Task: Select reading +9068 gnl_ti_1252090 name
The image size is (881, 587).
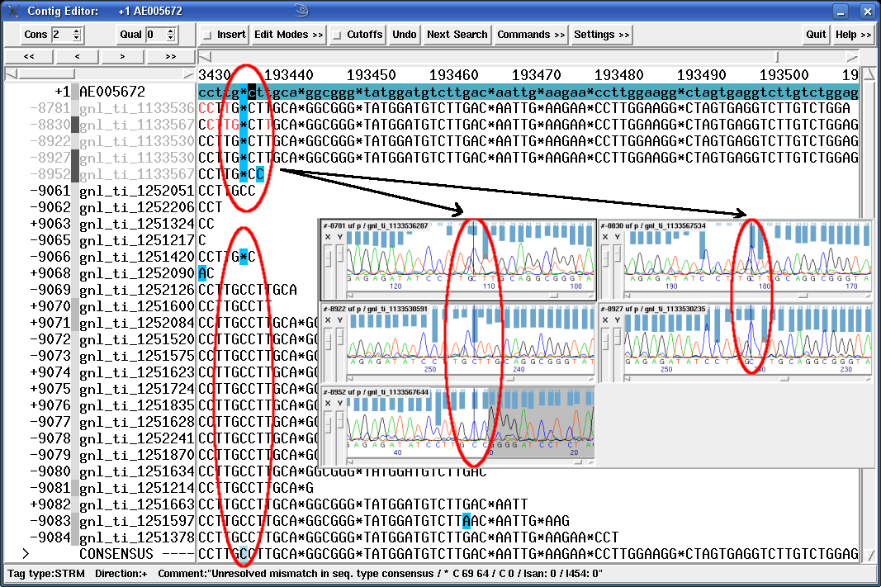Action: click(136, 273)
